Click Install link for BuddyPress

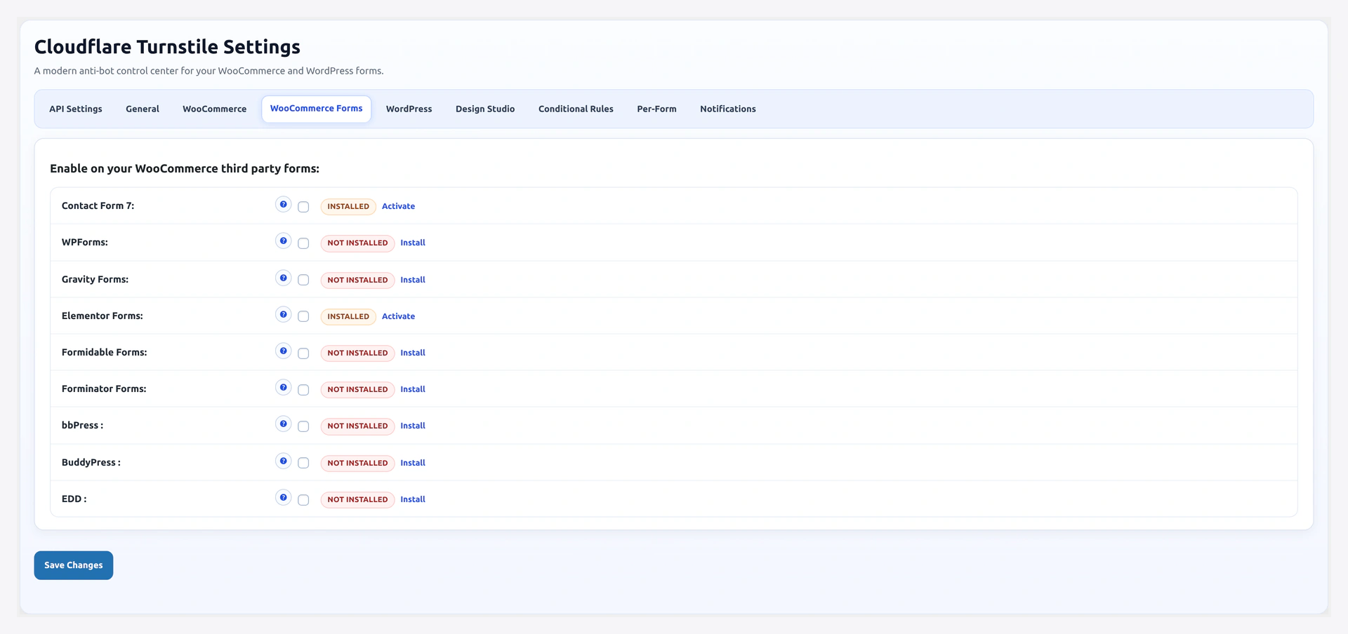click(413, 463)
